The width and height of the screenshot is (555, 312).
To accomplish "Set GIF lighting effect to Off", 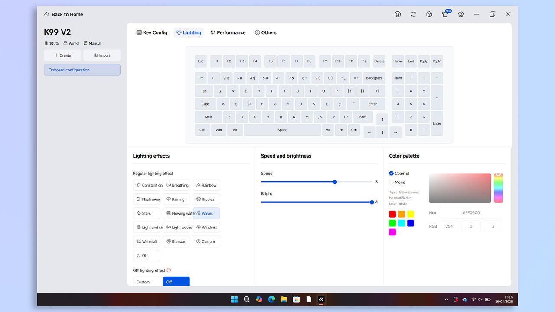I will 176,281.
